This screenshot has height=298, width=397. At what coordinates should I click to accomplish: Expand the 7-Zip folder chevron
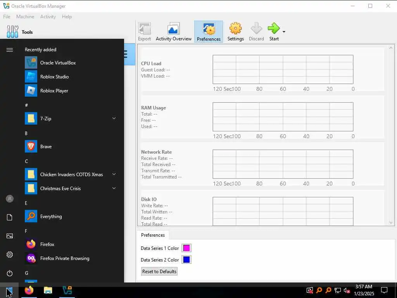point(114,118)
